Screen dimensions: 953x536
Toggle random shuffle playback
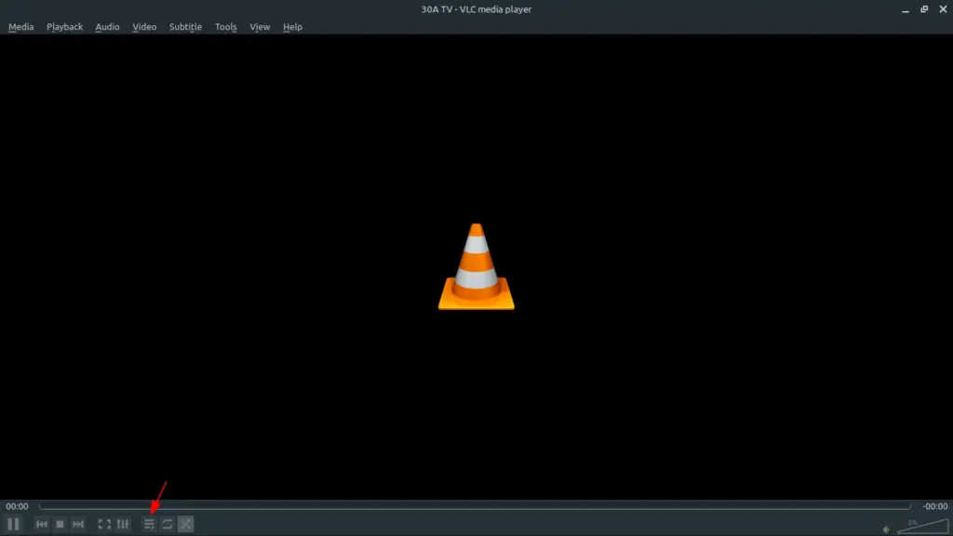pos(185,524)
